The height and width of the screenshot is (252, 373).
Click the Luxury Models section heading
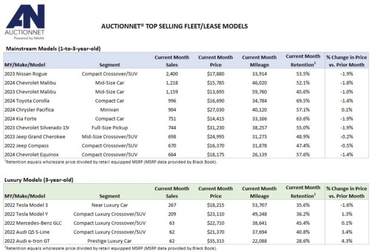39,179
